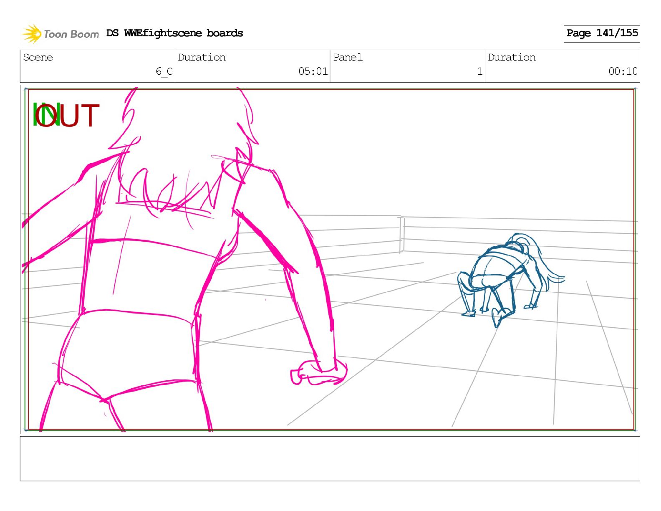
Task: Click the Scene header label
Action: pyautogui.click(x=38, y=58)
